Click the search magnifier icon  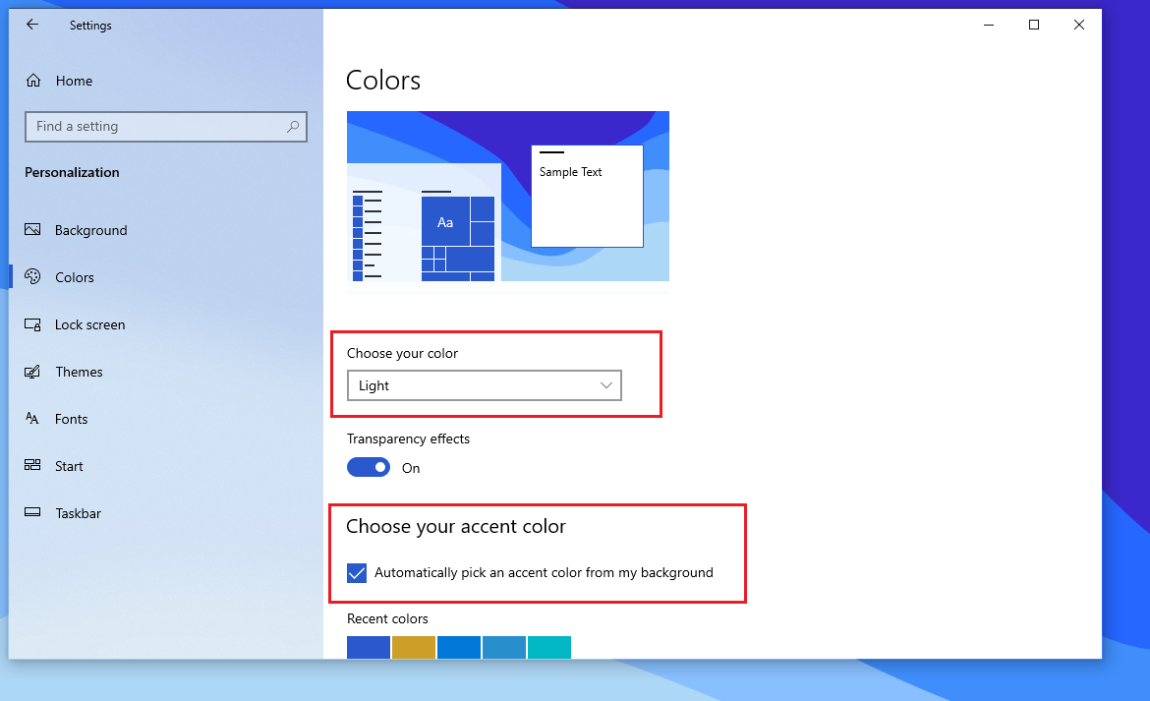(x=292, y=127)
